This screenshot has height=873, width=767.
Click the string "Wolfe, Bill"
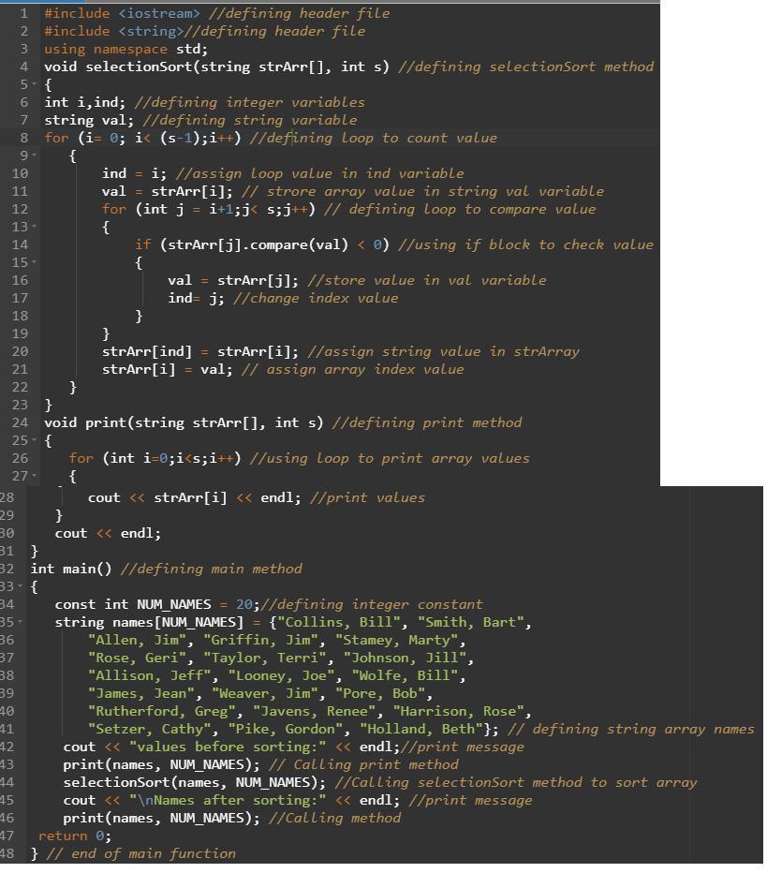[x=405, y=676]
